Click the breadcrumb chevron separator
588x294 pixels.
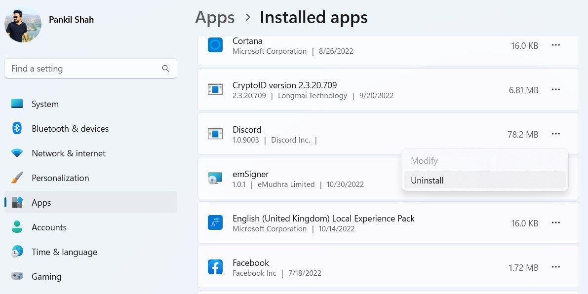click(x=247, y=17)
